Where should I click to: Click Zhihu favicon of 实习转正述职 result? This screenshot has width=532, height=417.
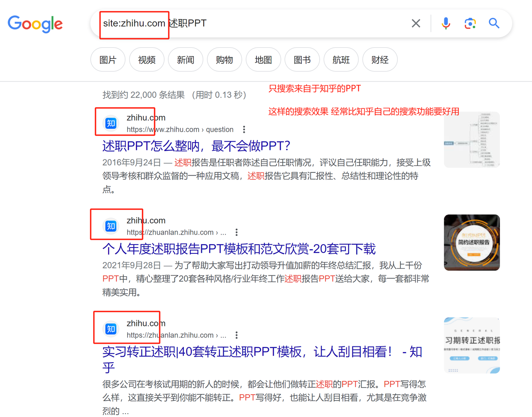(x=111, y=329)
